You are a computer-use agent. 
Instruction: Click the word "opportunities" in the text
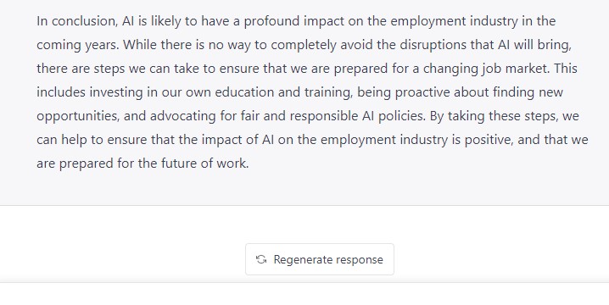77,115
